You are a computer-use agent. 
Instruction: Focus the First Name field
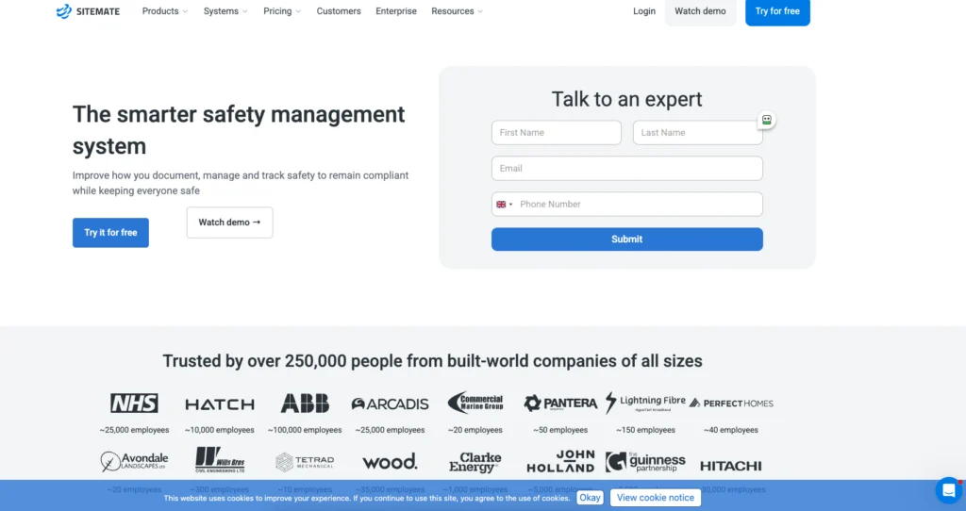click(557, 132)
